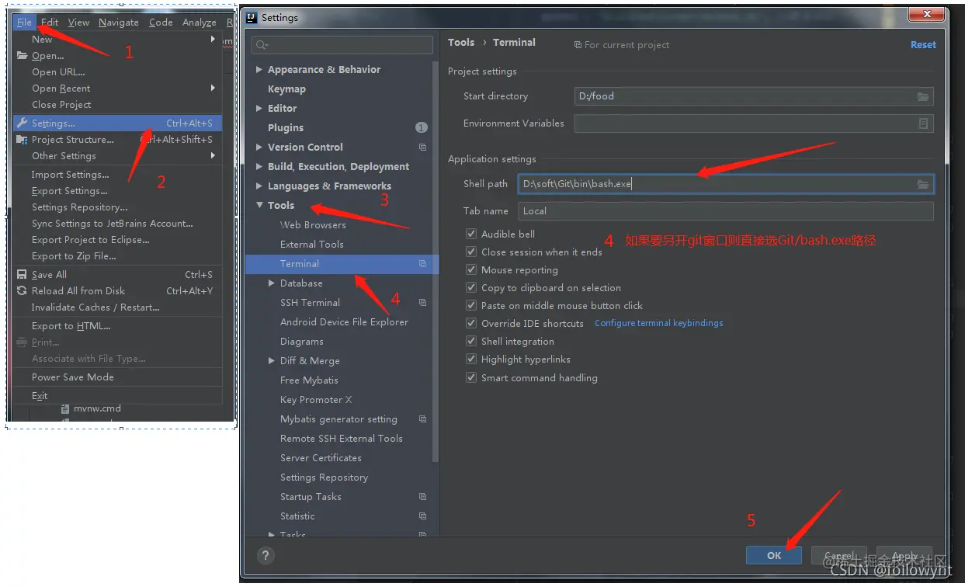Open the Navigate menu
965x587 pixels.
point(119,23)
